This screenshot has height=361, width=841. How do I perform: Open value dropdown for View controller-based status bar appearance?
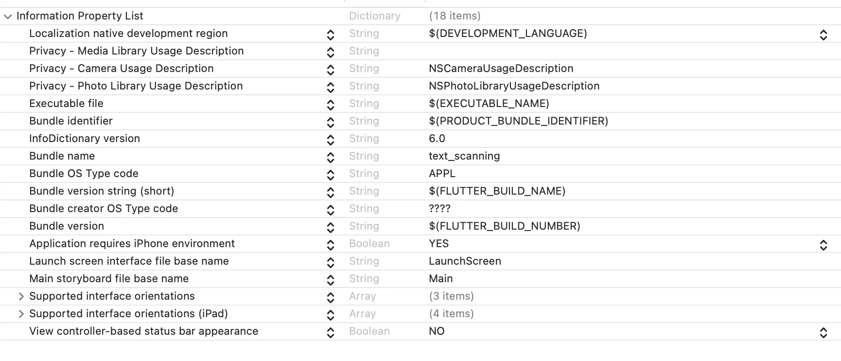tap(823, 331)
